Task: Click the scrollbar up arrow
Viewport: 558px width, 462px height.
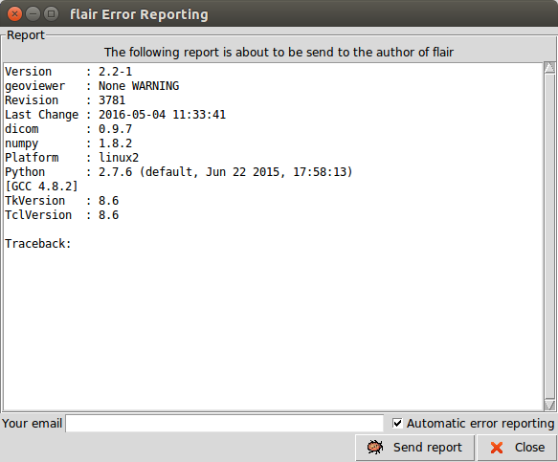Action: pyautogui.click(x=549, y=68)
